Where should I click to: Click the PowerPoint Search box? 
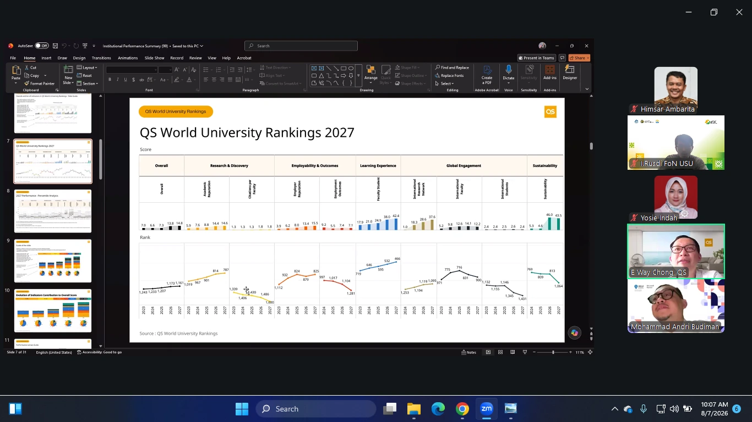pos(301,46)
